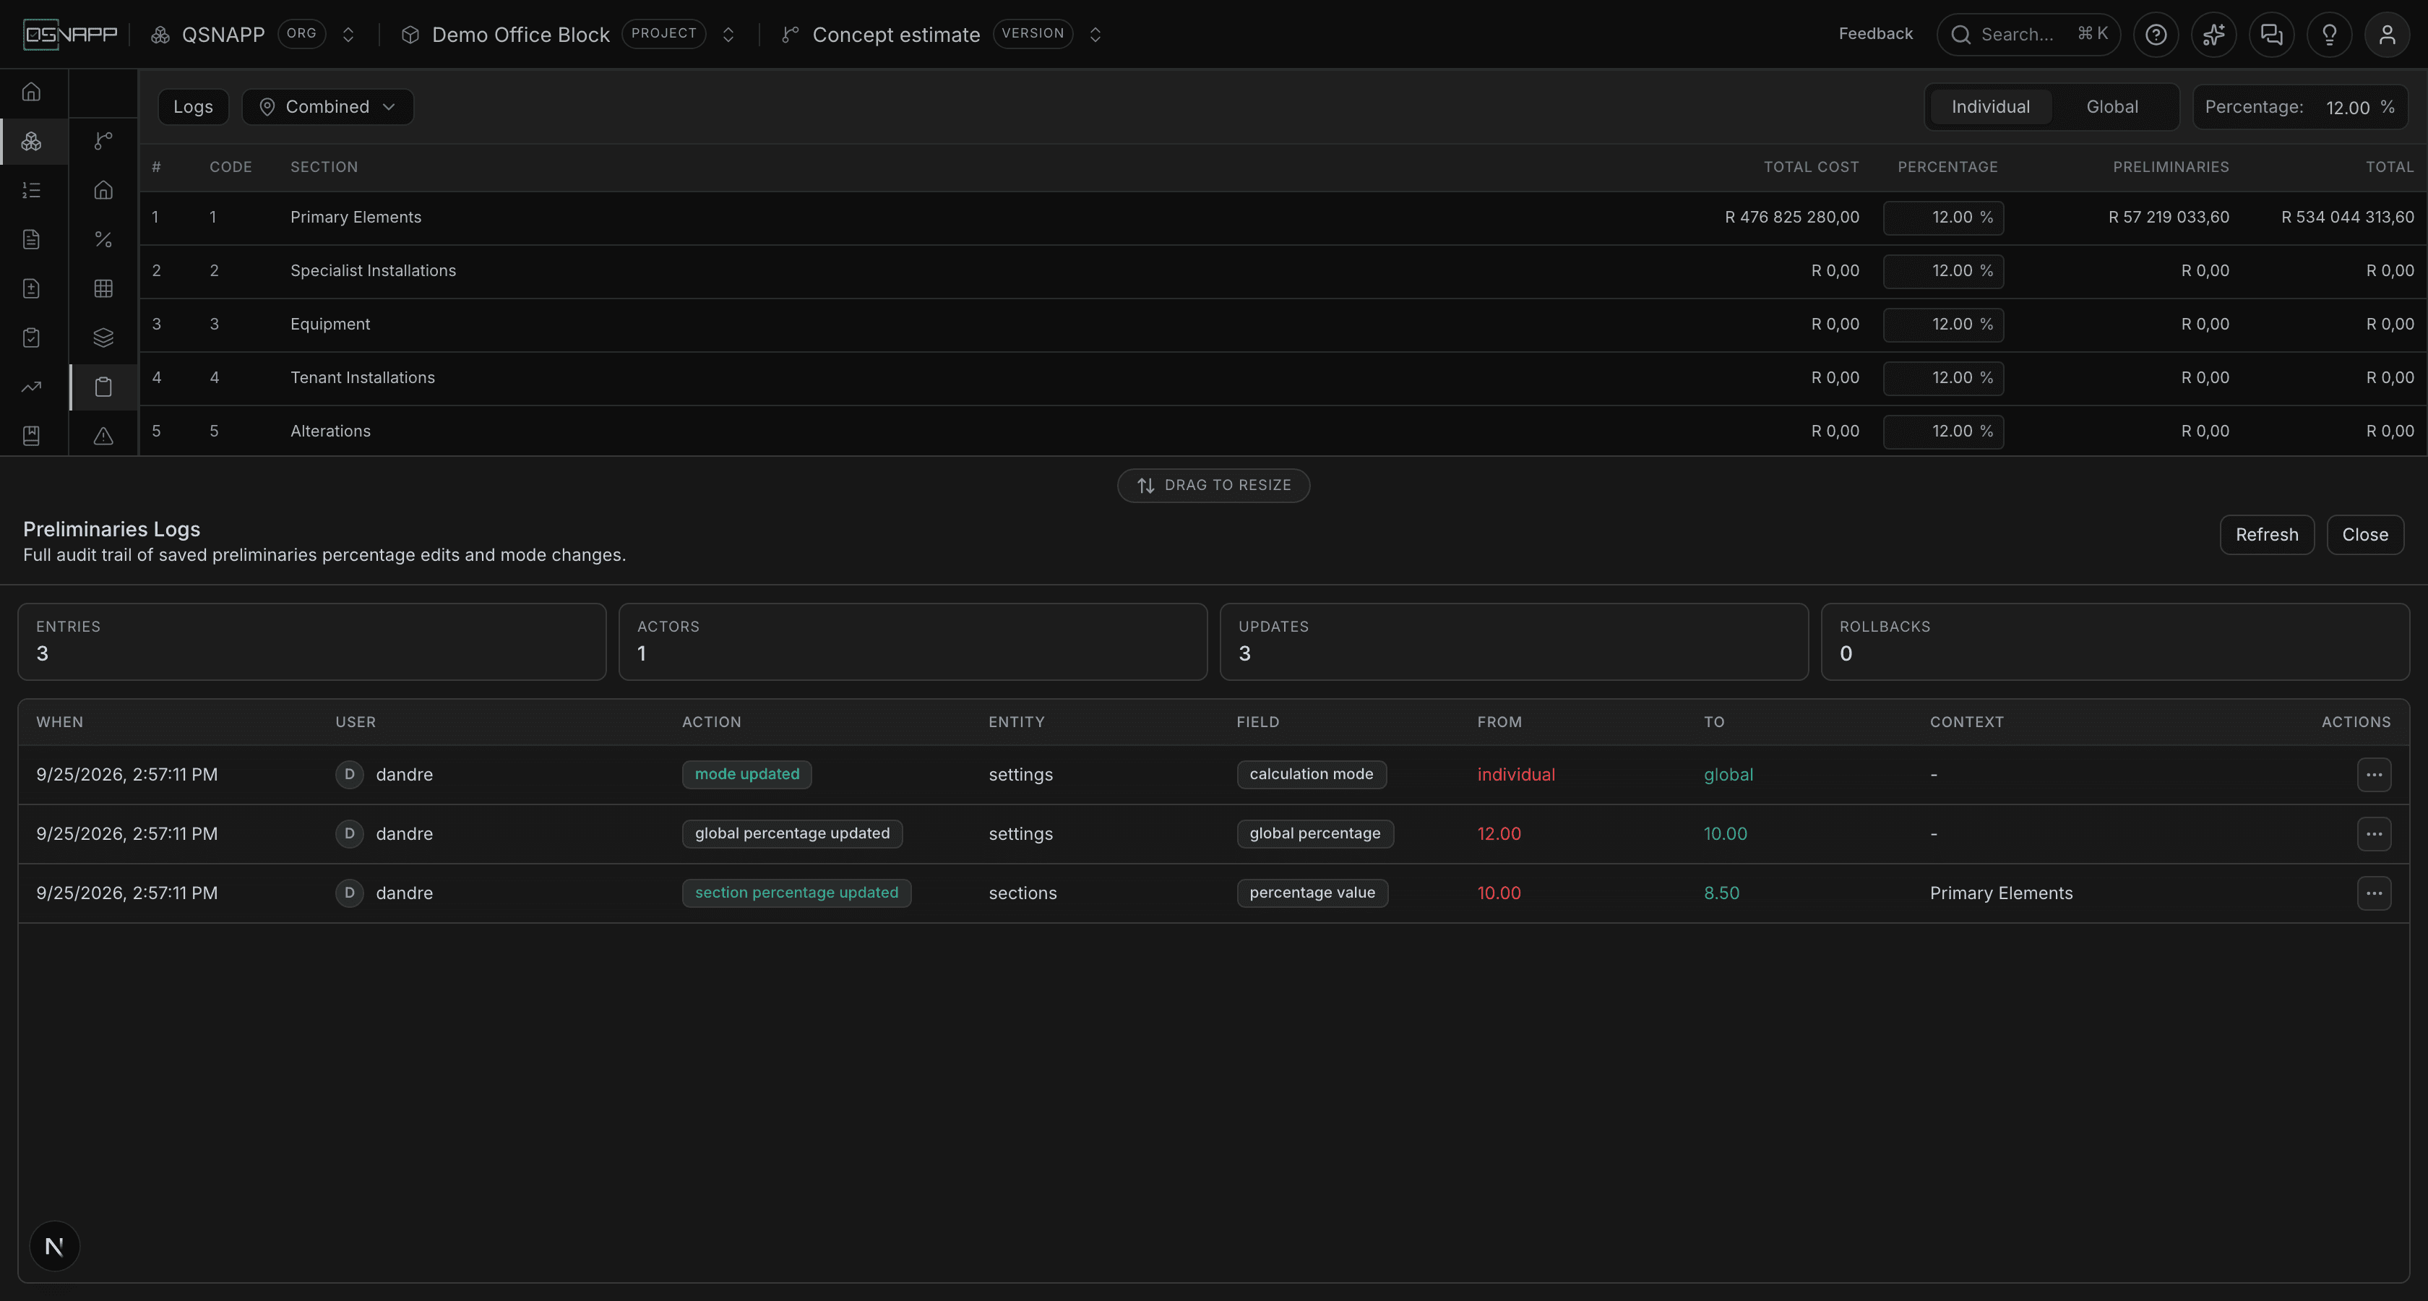Open the trending chart icon in sidebar
The height and width of the screenshot is (1301, 2428).
(31, 387)
